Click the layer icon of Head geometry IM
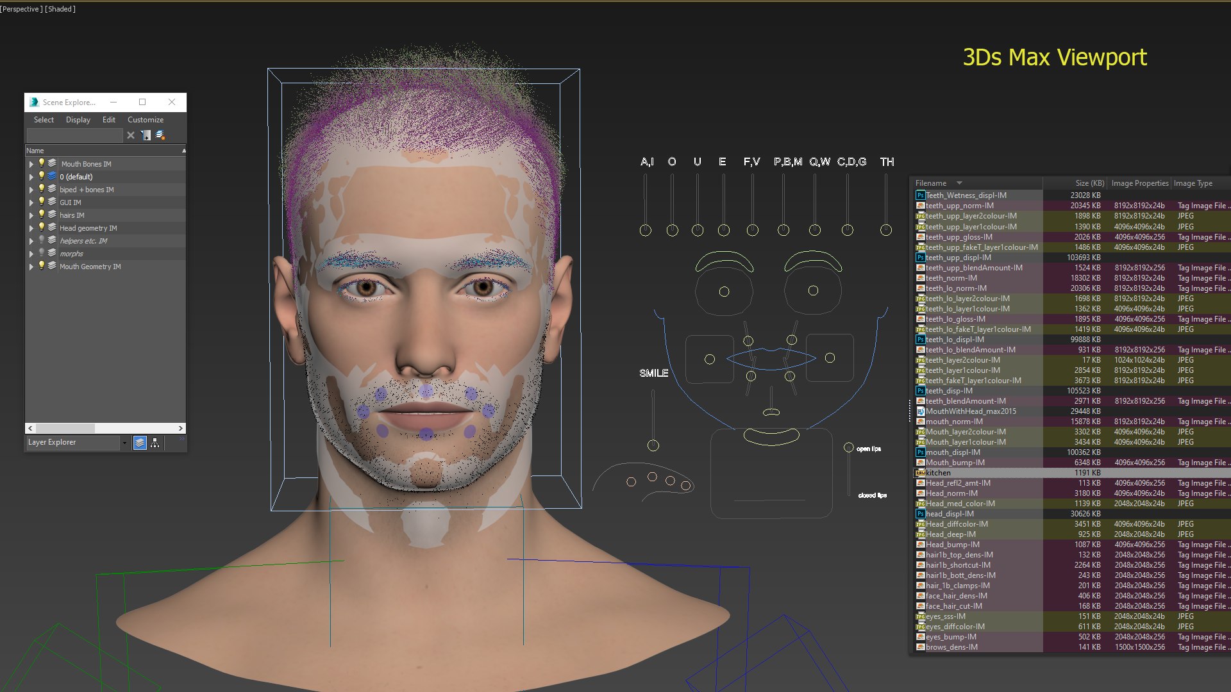The image size is (1231, 692). coord(52,227)
